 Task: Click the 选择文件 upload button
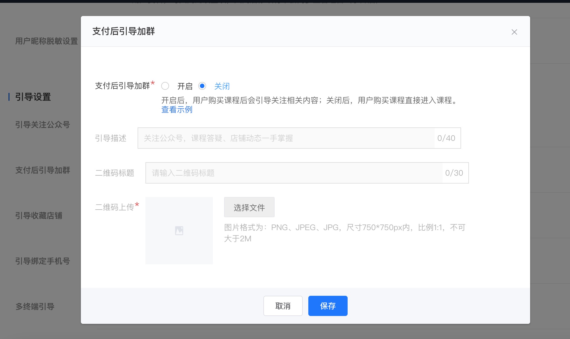click(x=249, y=207)
